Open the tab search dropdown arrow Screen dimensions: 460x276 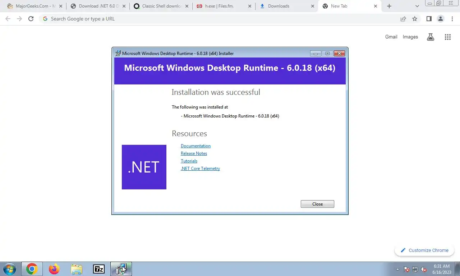[x=417, y=6]
